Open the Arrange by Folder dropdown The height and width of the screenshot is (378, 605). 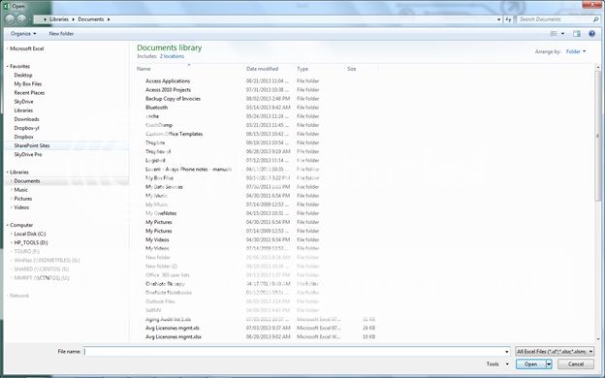(x=576, y=51)
